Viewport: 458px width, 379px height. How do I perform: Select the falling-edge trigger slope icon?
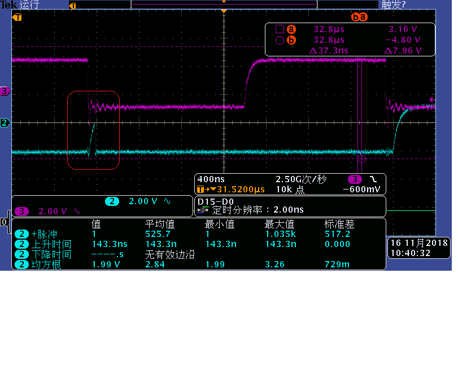coord(373,179)
